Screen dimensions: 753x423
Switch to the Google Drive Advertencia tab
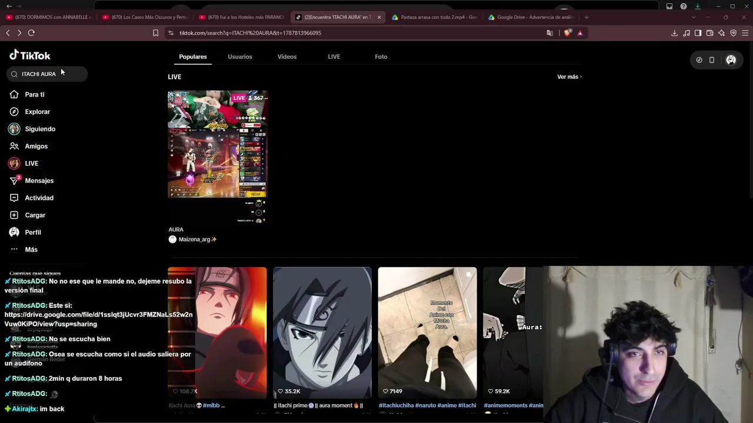click(x=532, y=17)
